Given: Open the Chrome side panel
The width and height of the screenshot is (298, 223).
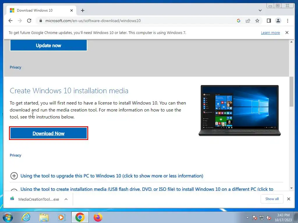Looking at the screenshot, I should pyautogui.click(x=269, y=21).
